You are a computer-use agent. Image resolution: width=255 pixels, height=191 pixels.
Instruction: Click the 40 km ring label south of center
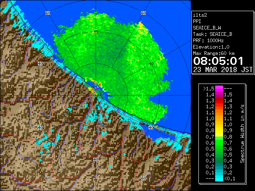pos(96,159)
